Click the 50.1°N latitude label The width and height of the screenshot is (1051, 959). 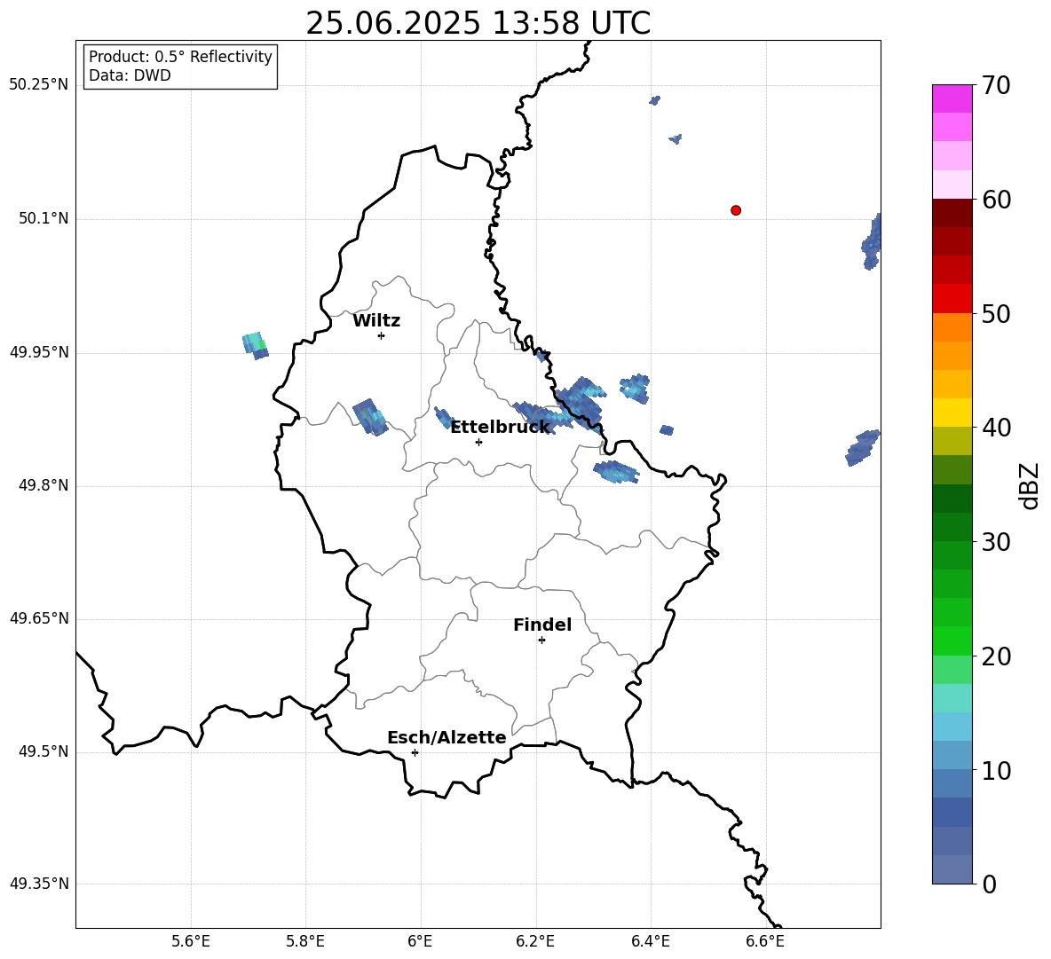43,219
